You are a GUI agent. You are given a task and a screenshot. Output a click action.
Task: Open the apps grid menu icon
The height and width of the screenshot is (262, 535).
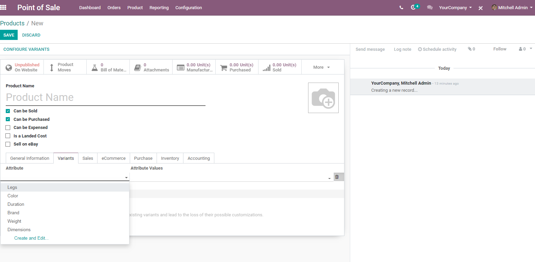[x=3, y=7]
